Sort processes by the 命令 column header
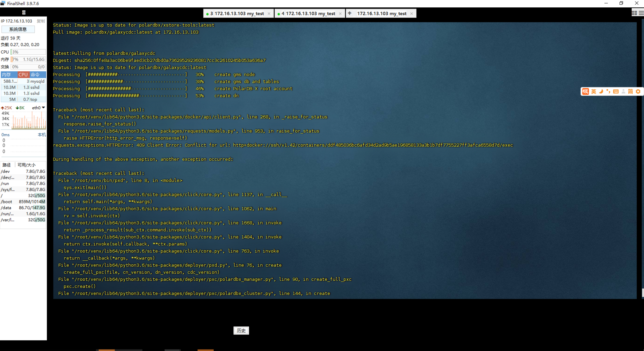 tap(37, 75)
